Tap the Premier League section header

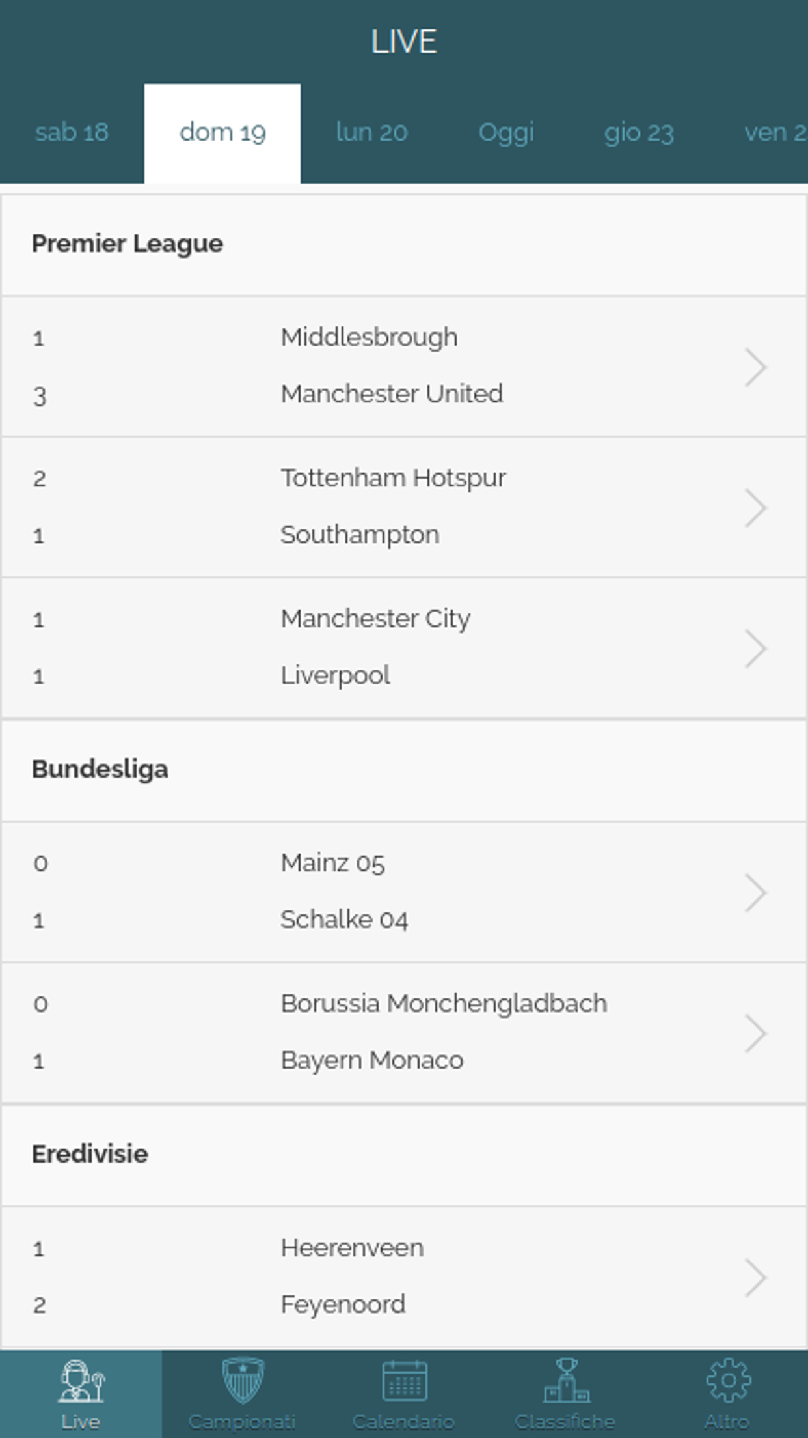point(404,245)
